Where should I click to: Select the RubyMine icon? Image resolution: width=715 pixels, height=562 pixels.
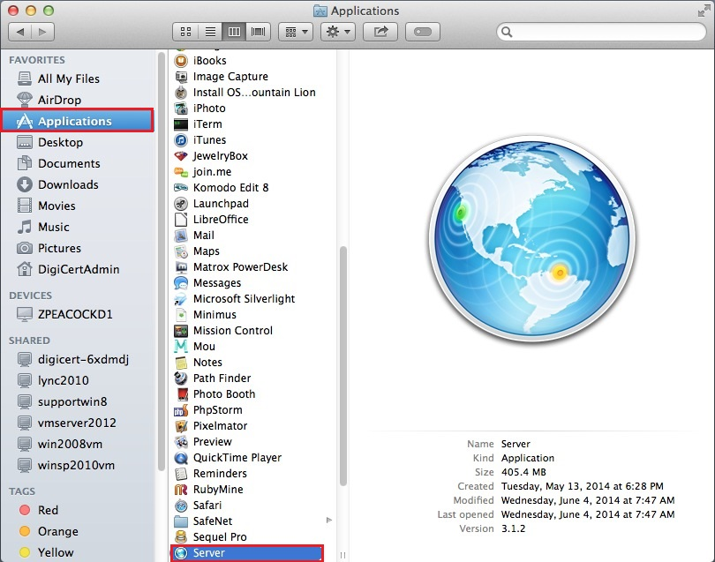pyautogui.click(x=181, y=490)
